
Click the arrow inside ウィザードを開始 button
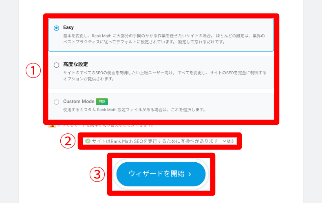(190, 174)
